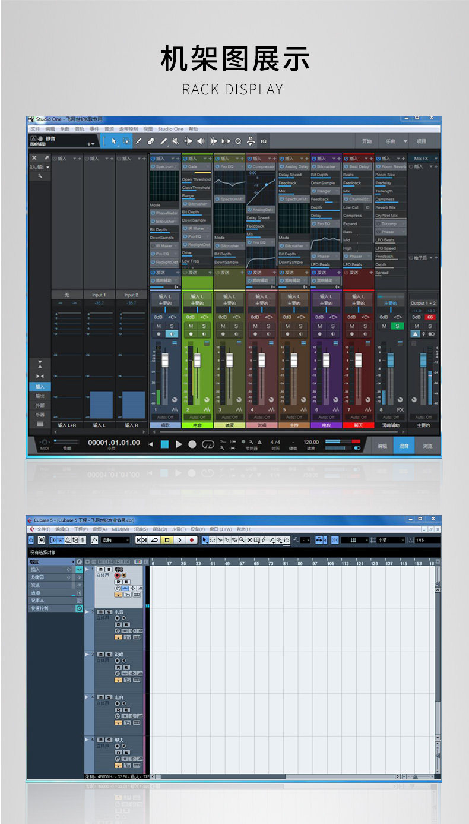This screenshot has height=824, width=469.
Task: Expand insert menu arrow on channel 2 rack
Action: [x=205, y=159]
